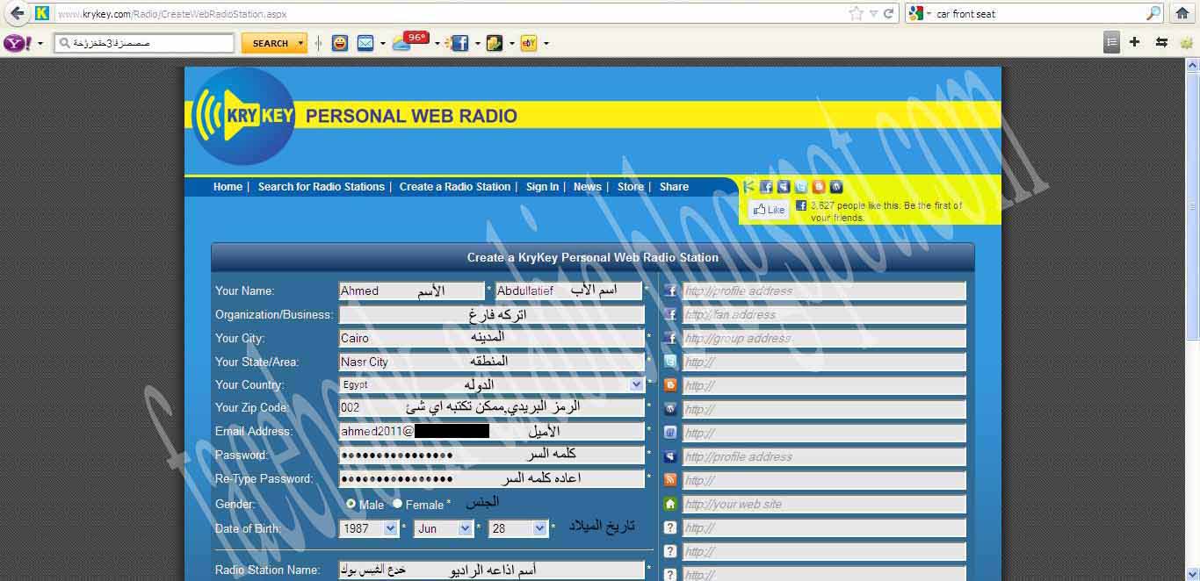The image size is (1200, 581).
Task: Click the magnifier in the Google search box
Action: 1153,13
